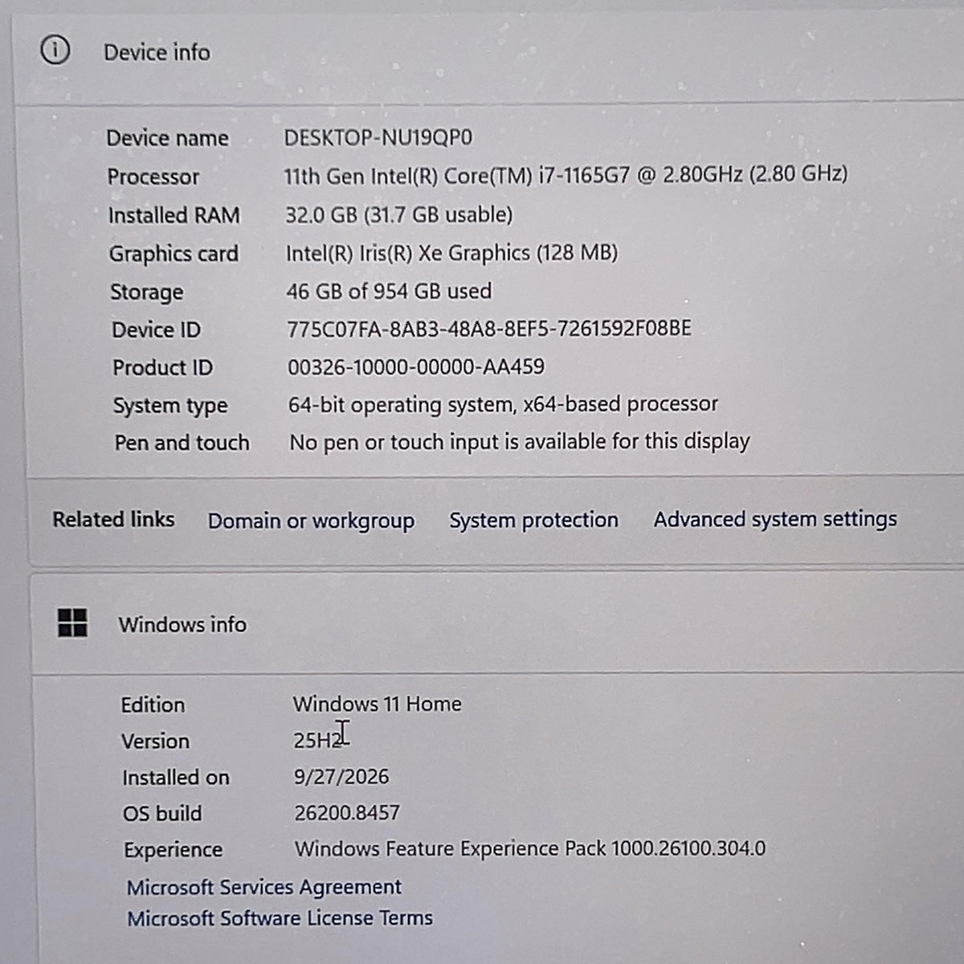Click the Processor i7-1165G7 value
The width and height of the screenshot is (964, 964).
(566, 174)
